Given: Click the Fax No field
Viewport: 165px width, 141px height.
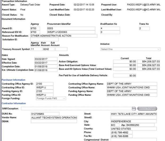Looking at the screenshot, I should [x=122, y=136].
